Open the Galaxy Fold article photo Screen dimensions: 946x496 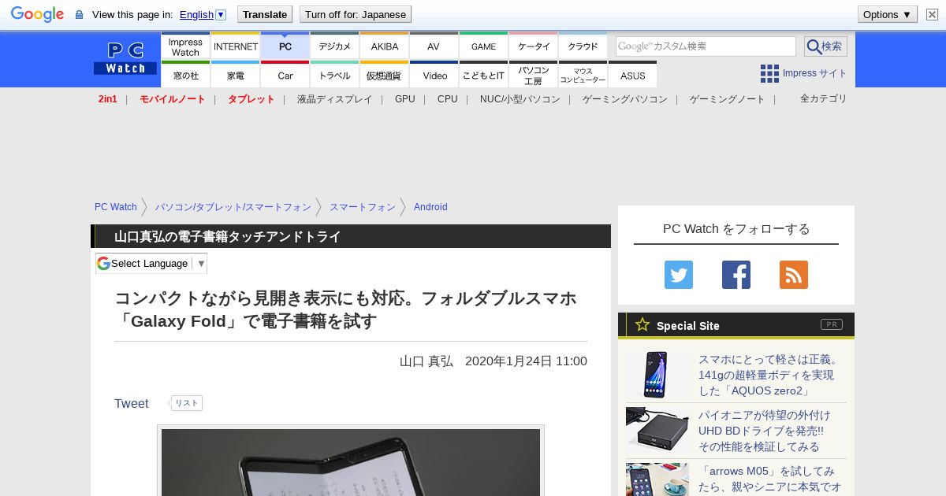[x=351, y=461]
